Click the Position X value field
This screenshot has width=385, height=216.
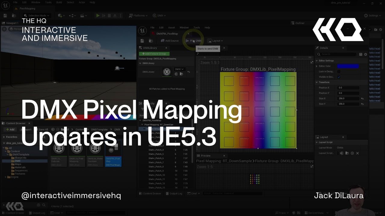click(x=348, y=88)
